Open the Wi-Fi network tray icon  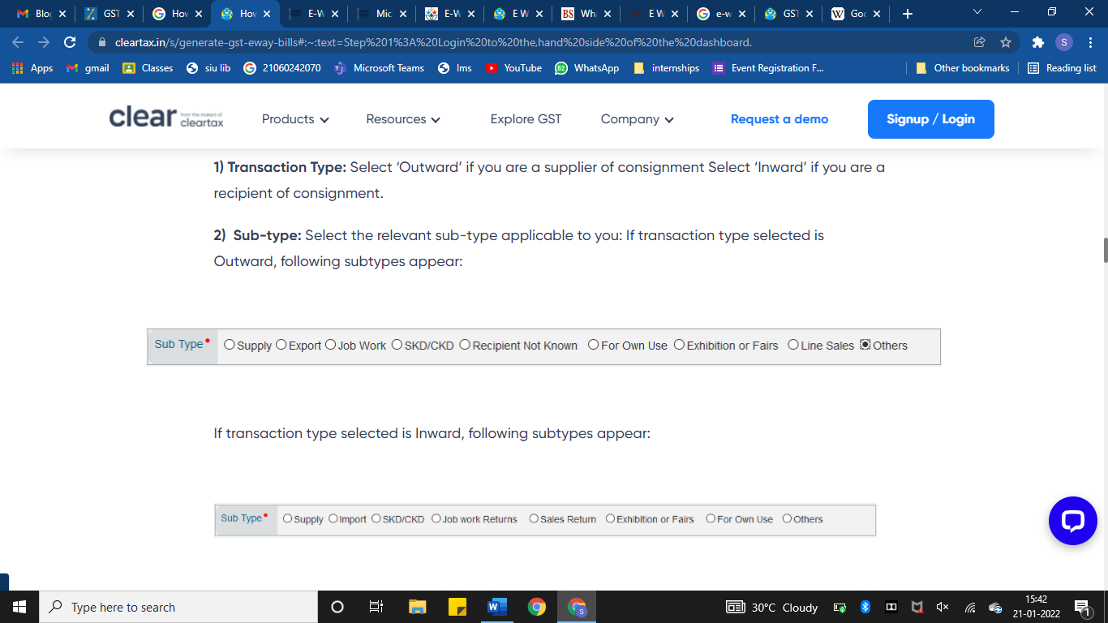point(969,607)
